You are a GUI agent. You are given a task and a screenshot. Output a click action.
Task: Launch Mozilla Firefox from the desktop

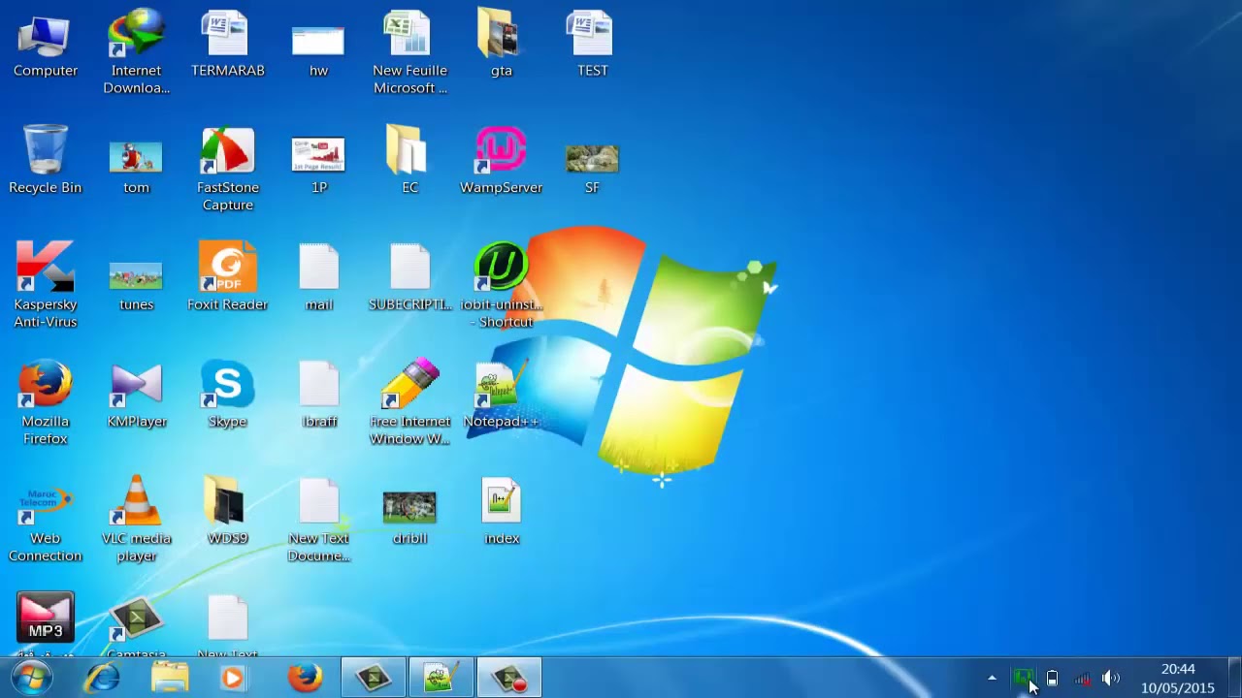[x=46, y=402]
